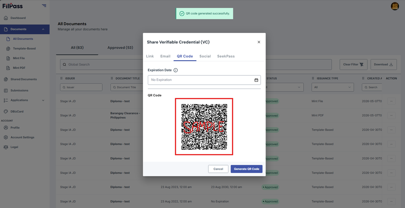Expand the Applications sidebar section

pos(43,100)
